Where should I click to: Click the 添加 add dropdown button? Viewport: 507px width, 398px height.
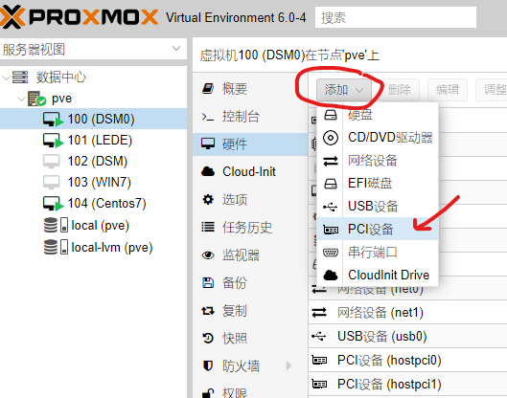343,90
